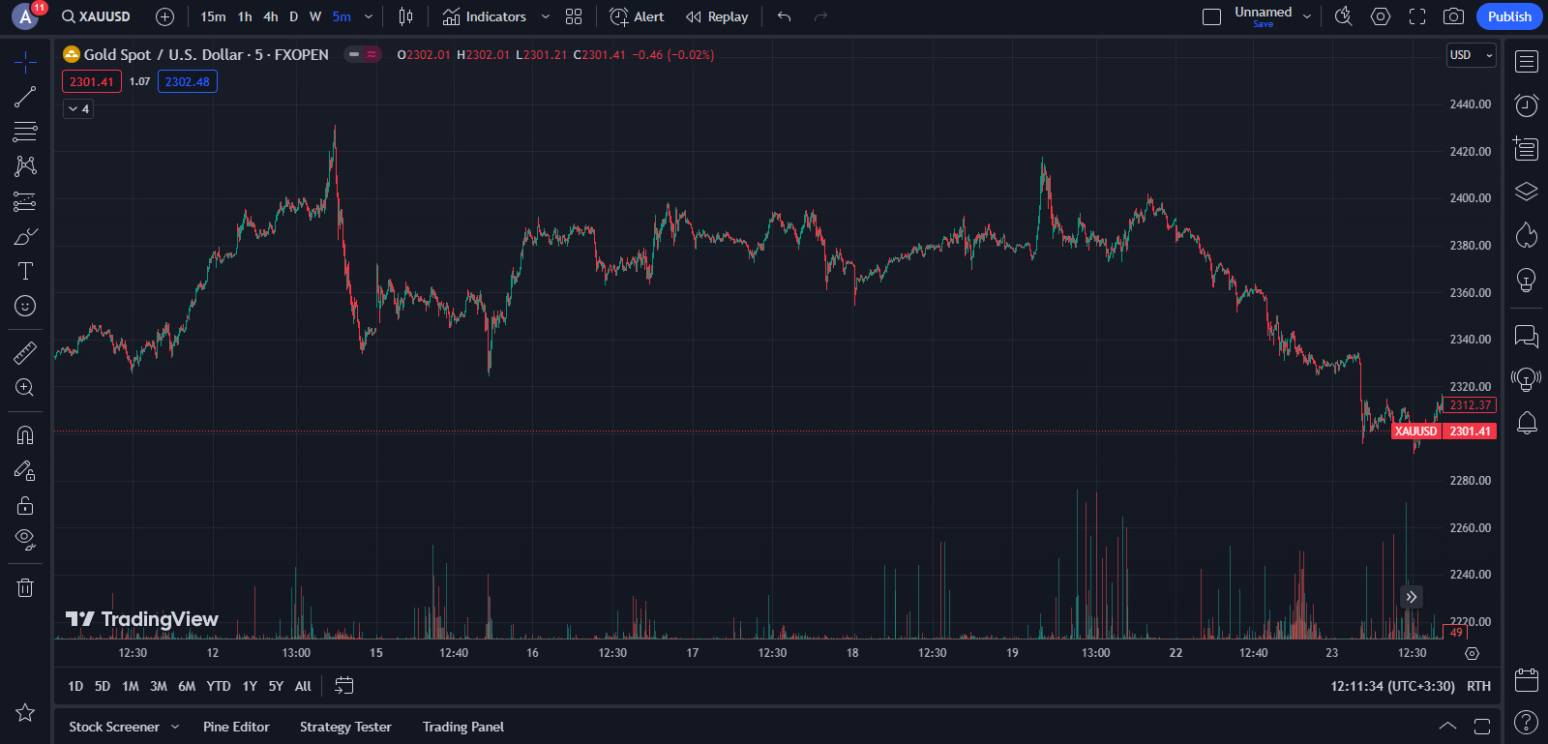This screenshot has width=1548, height=744.
Task: Open go to date picker
Action: tap(343, 686)
